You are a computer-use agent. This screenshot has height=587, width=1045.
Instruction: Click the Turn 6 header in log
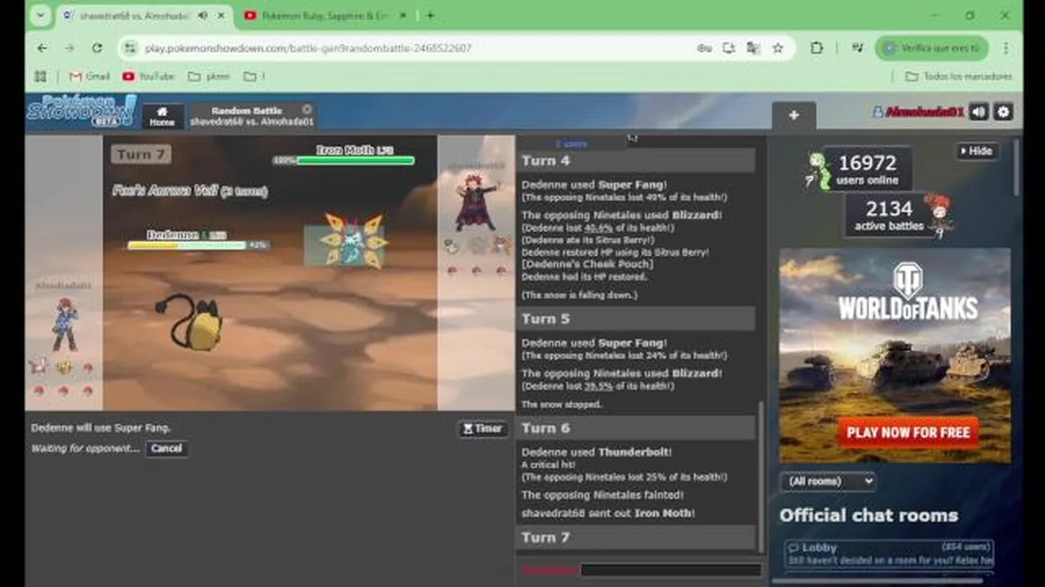635,428
